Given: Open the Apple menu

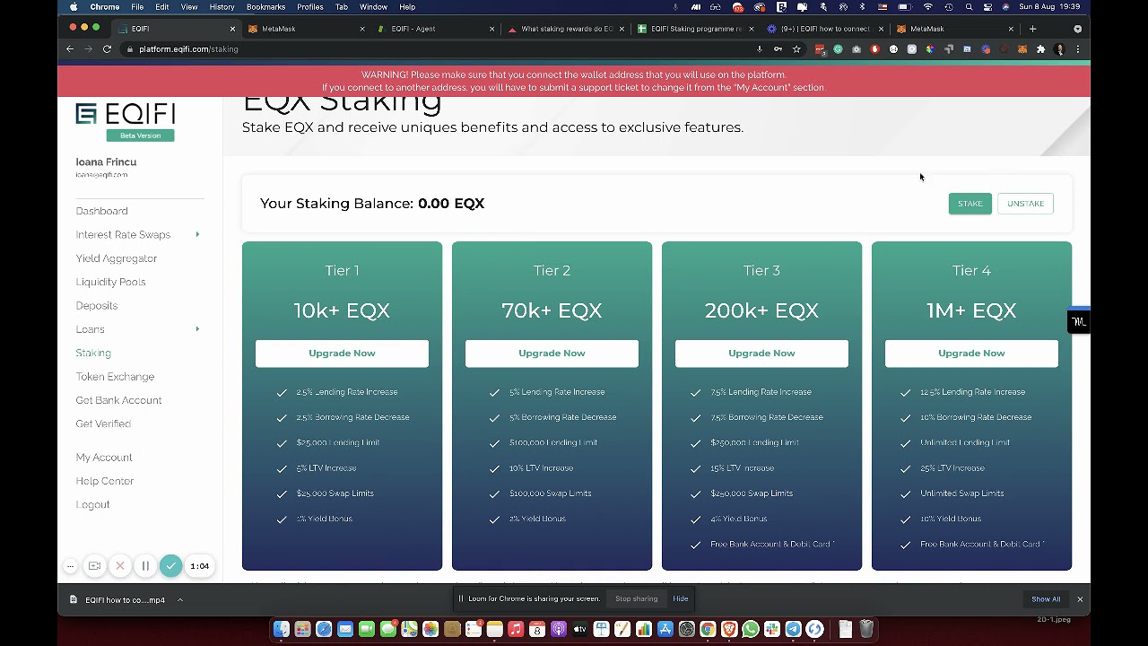Looking at the screenshot, I should pos(74,7).
